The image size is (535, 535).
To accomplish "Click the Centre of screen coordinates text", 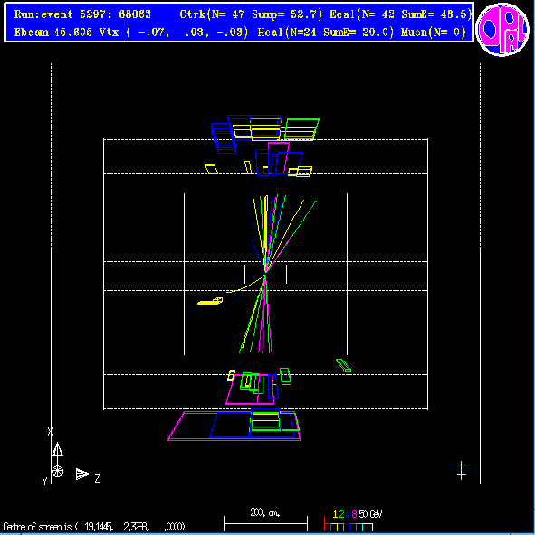I will (94, 527).
